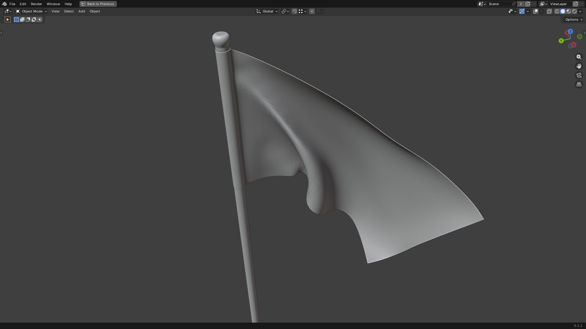Open the transform pivot point dropdown
This screenshot has height=329, width=586.
tap(285, 11)
